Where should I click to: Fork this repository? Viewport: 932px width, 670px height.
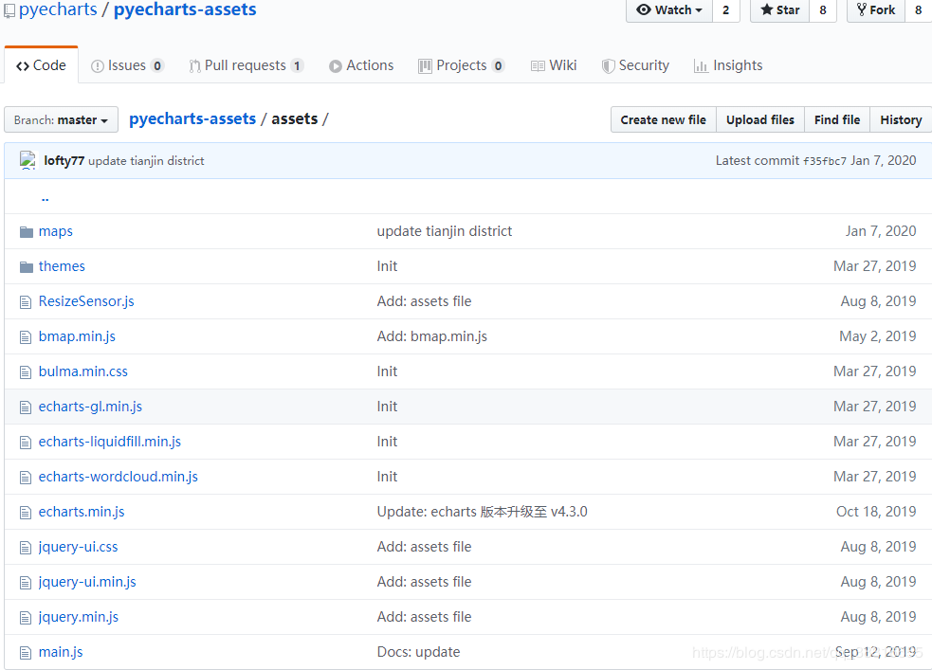875,10
